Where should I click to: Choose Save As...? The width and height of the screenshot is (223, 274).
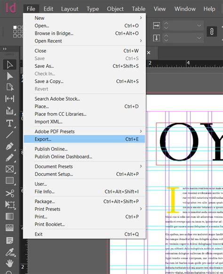click(85, 66)
